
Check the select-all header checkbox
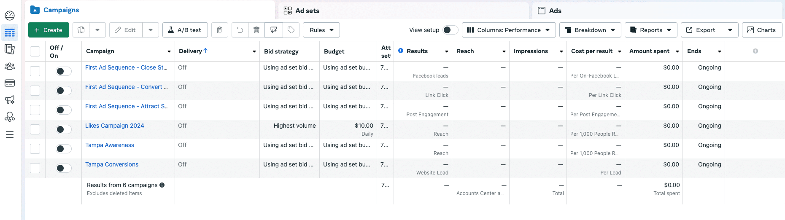tap(35, 51)
